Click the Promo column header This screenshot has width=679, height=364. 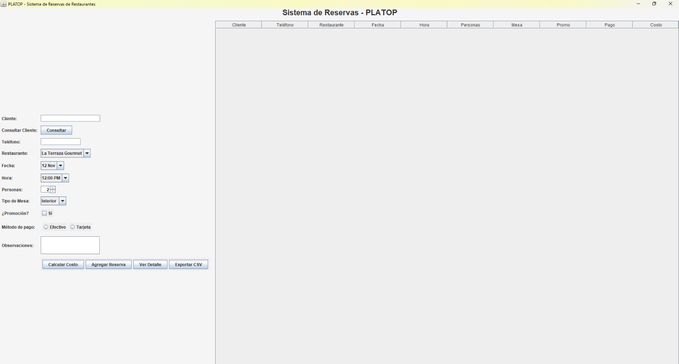tap(563, 25)
